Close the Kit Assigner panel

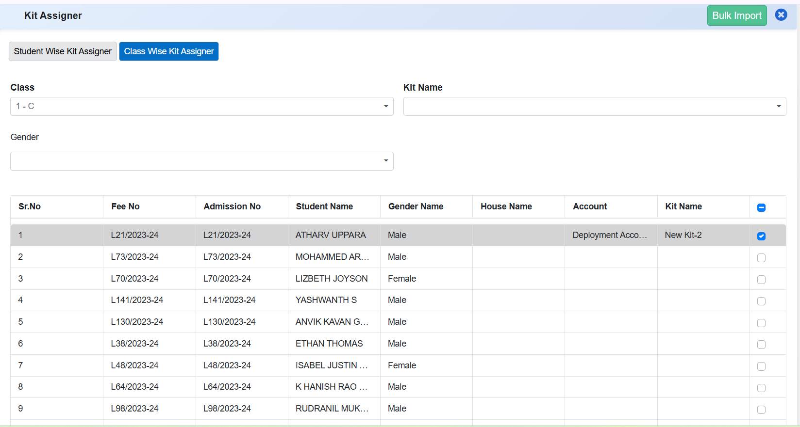[781, 15]
